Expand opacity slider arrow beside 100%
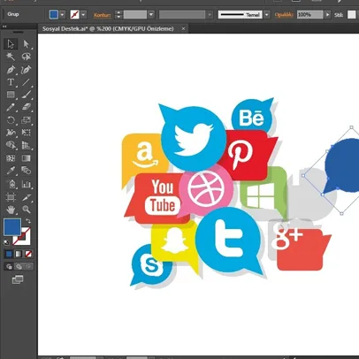 point(327,14)
